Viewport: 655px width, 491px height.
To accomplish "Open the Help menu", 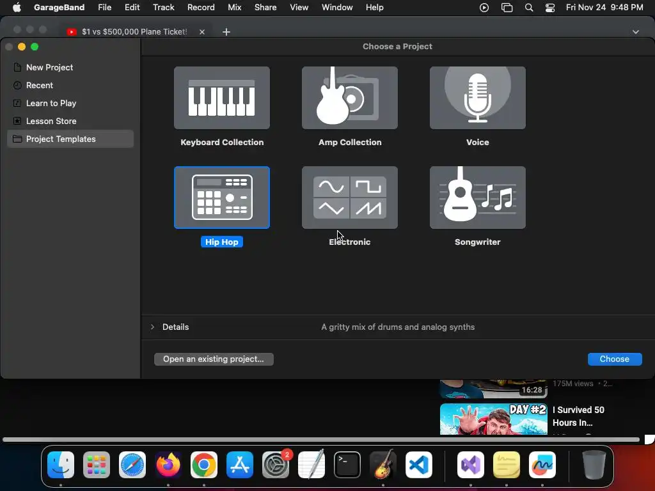I will [374, 7].
